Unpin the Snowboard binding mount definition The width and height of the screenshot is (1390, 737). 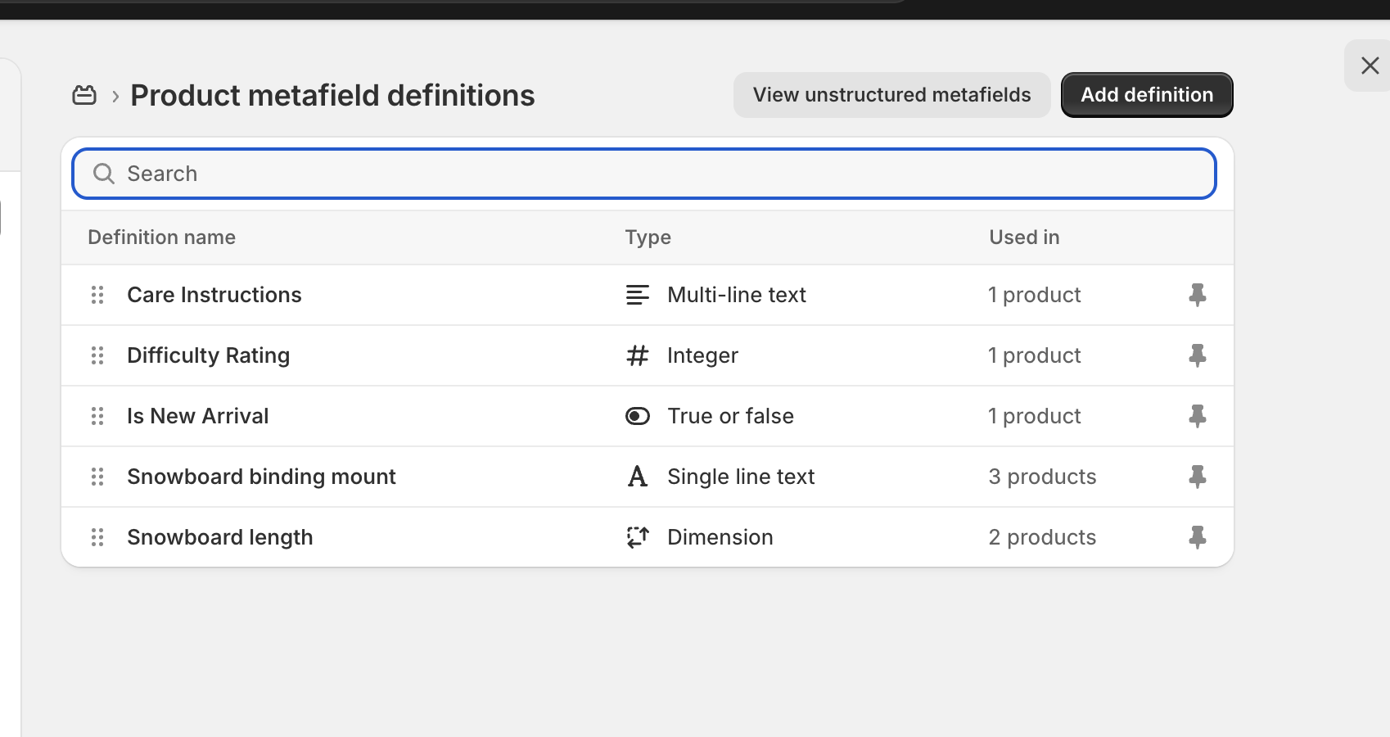click(x=1198, y=476)
